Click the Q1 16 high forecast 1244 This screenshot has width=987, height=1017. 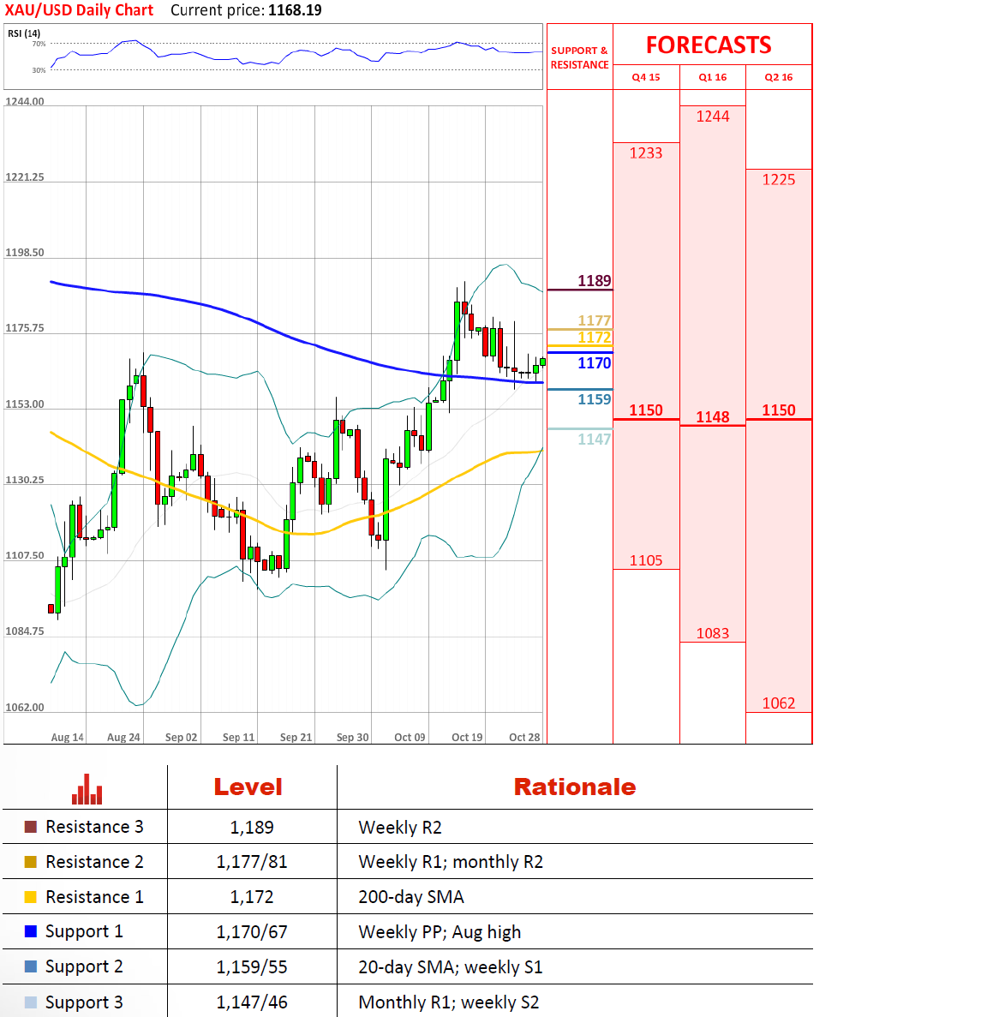[x=713, y=117]
